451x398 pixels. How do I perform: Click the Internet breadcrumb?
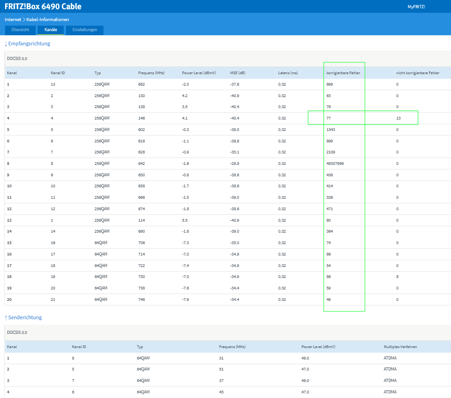[13, 20]
